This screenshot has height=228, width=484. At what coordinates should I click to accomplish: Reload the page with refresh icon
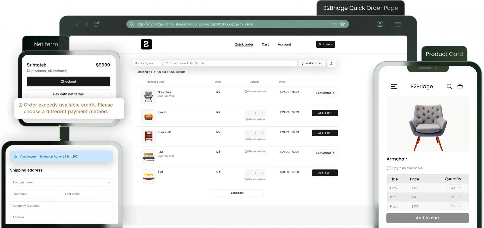point(96,24)
